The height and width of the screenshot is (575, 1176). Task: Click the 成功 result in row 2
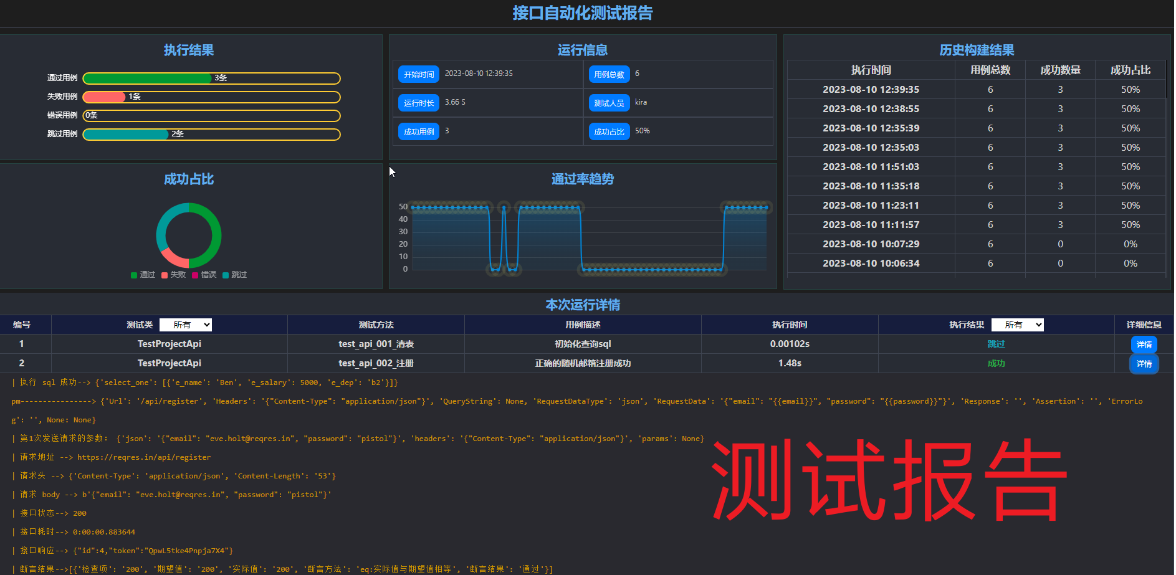996,363
